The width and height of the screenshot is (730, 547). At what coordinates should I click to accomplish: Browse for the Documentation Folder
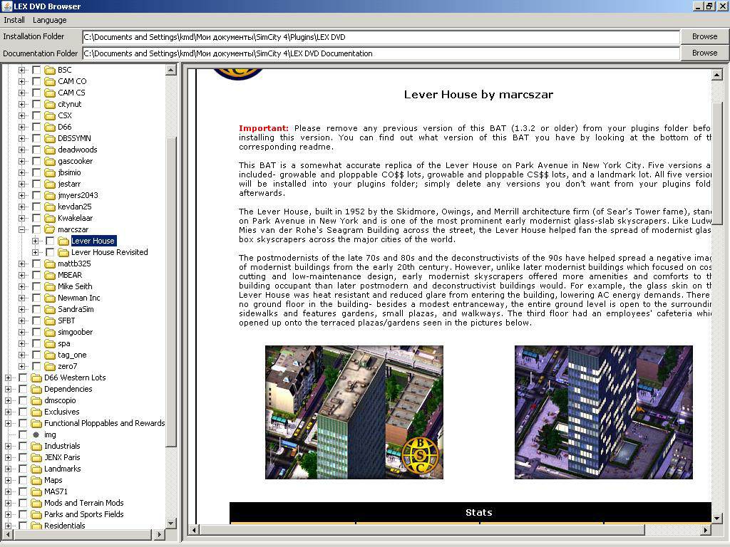click(x=704, y=53)
